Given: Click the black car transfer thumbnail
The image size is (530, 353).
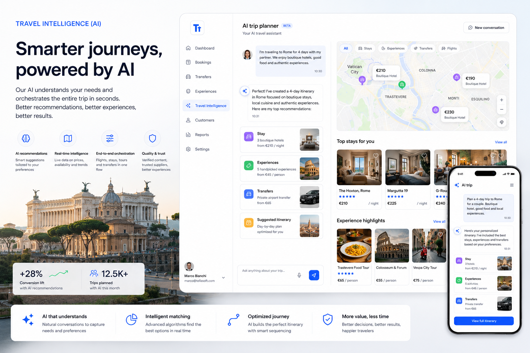Looking at the screenshot, I should pos(310,197).
